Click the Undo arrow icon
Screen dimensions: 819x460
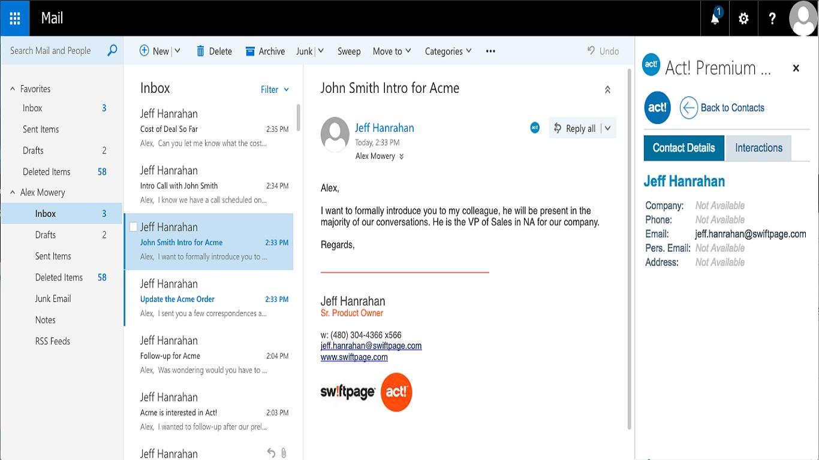591,51
